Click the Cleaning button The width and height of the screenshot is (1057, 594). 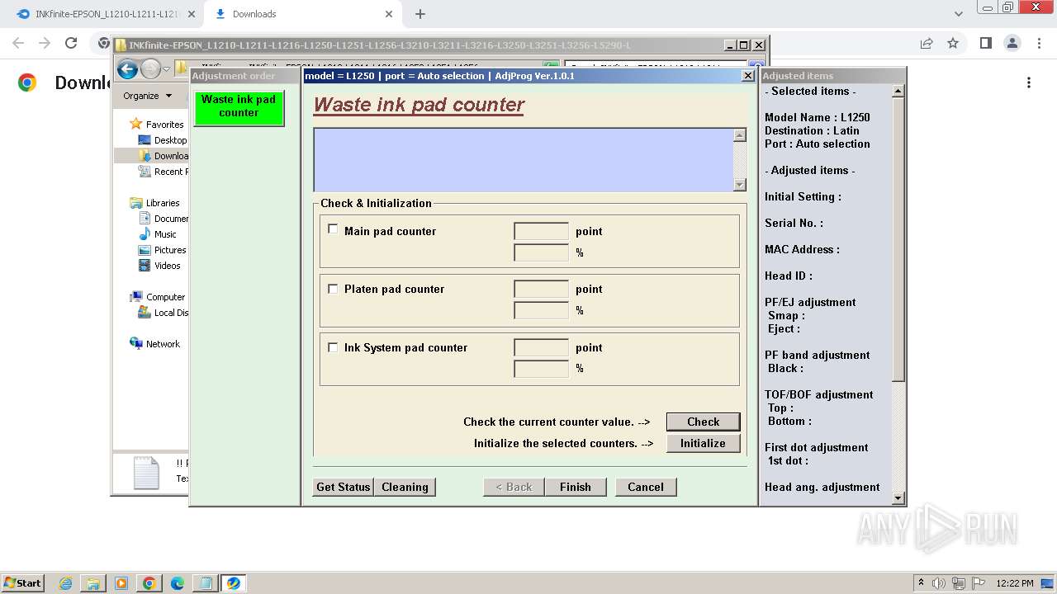[x=405, y=487]
